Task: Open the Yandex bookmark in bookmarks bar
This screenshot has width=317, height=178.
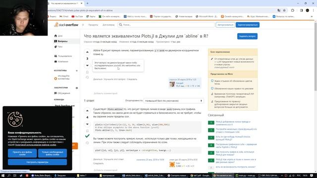Action: pos(52,16)
